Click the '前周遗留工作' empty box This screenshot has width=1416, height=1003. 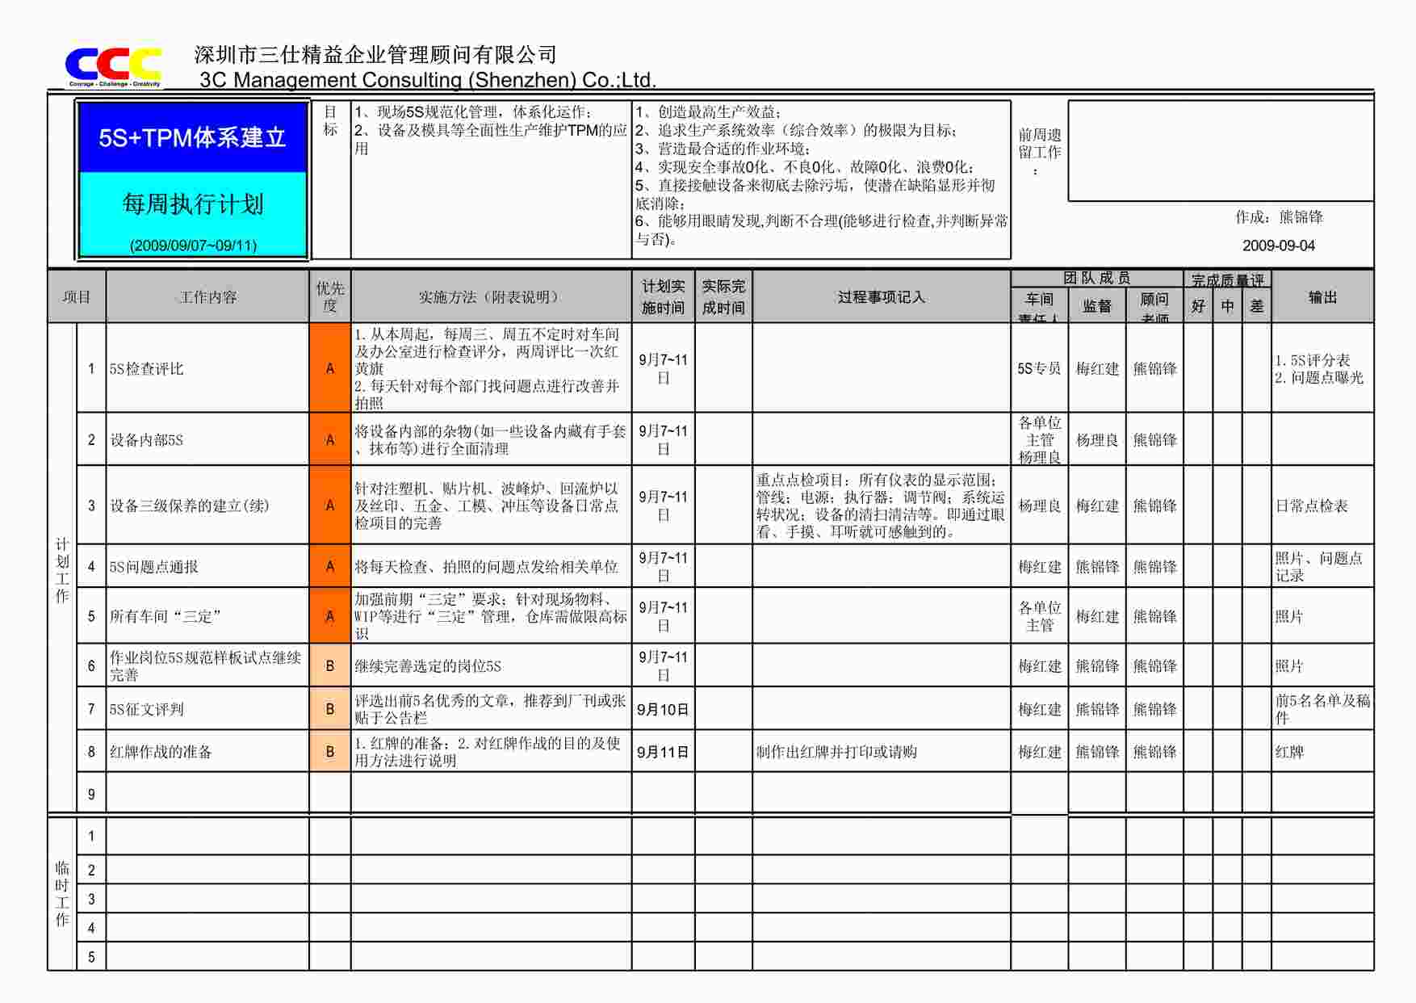coord(1220,151)
